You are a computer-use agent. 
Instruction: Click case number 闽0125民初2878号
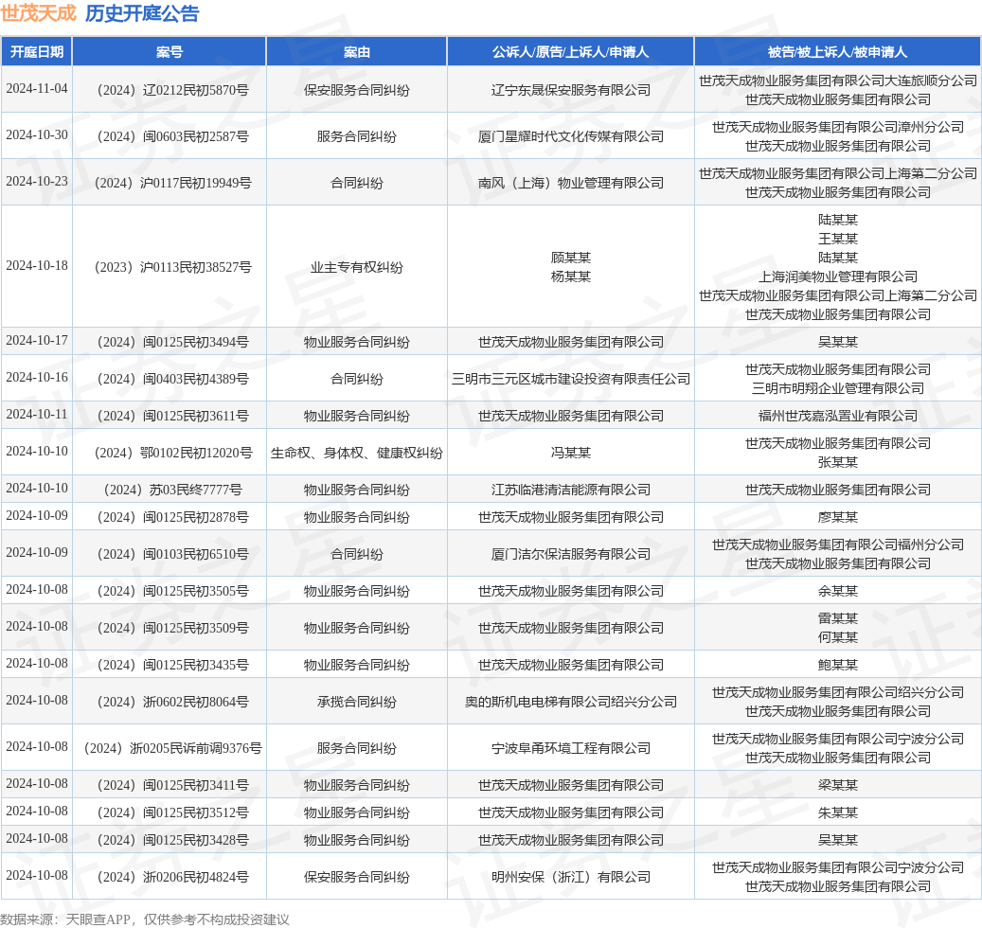coord(173,517)
